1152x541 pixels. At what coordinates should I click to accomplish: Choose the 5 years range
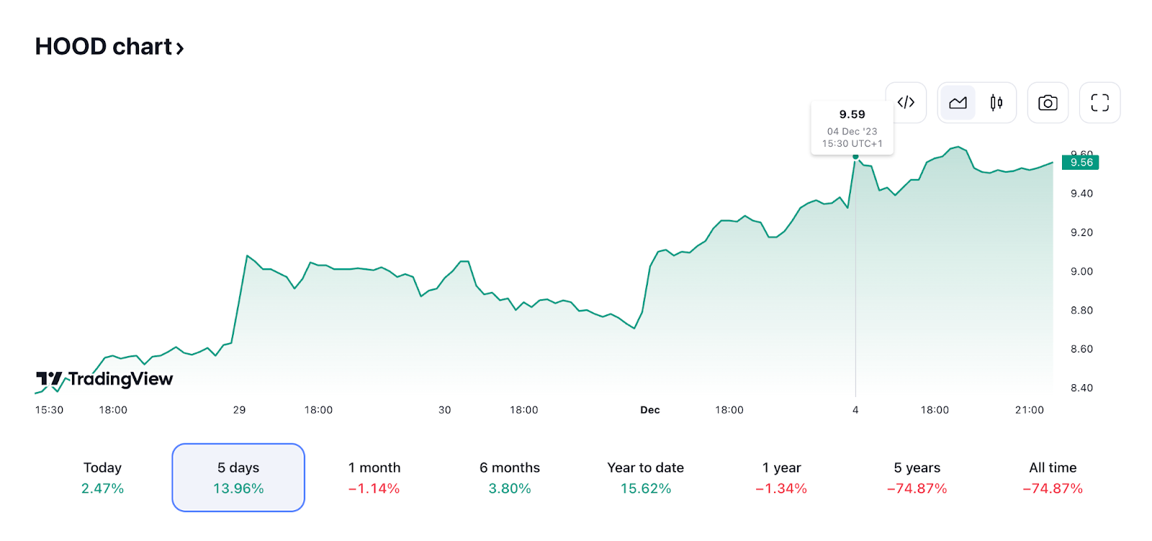[917, 478]
